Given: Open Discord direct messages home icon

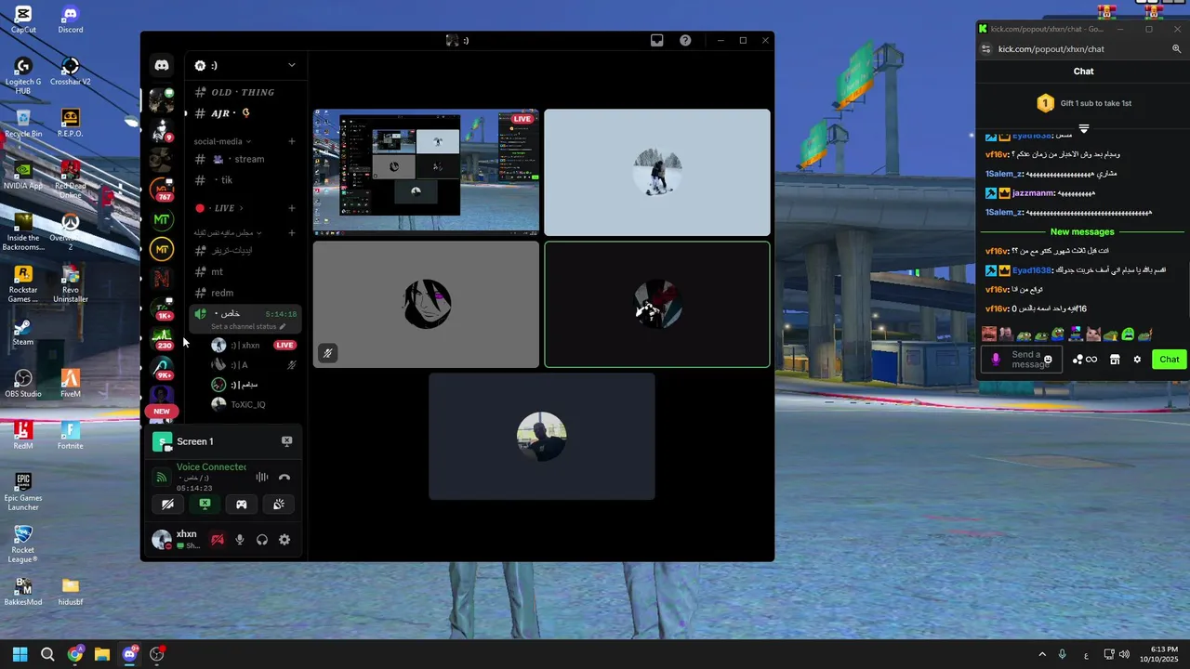Looking at the screenshot, I should coord(162,65).
